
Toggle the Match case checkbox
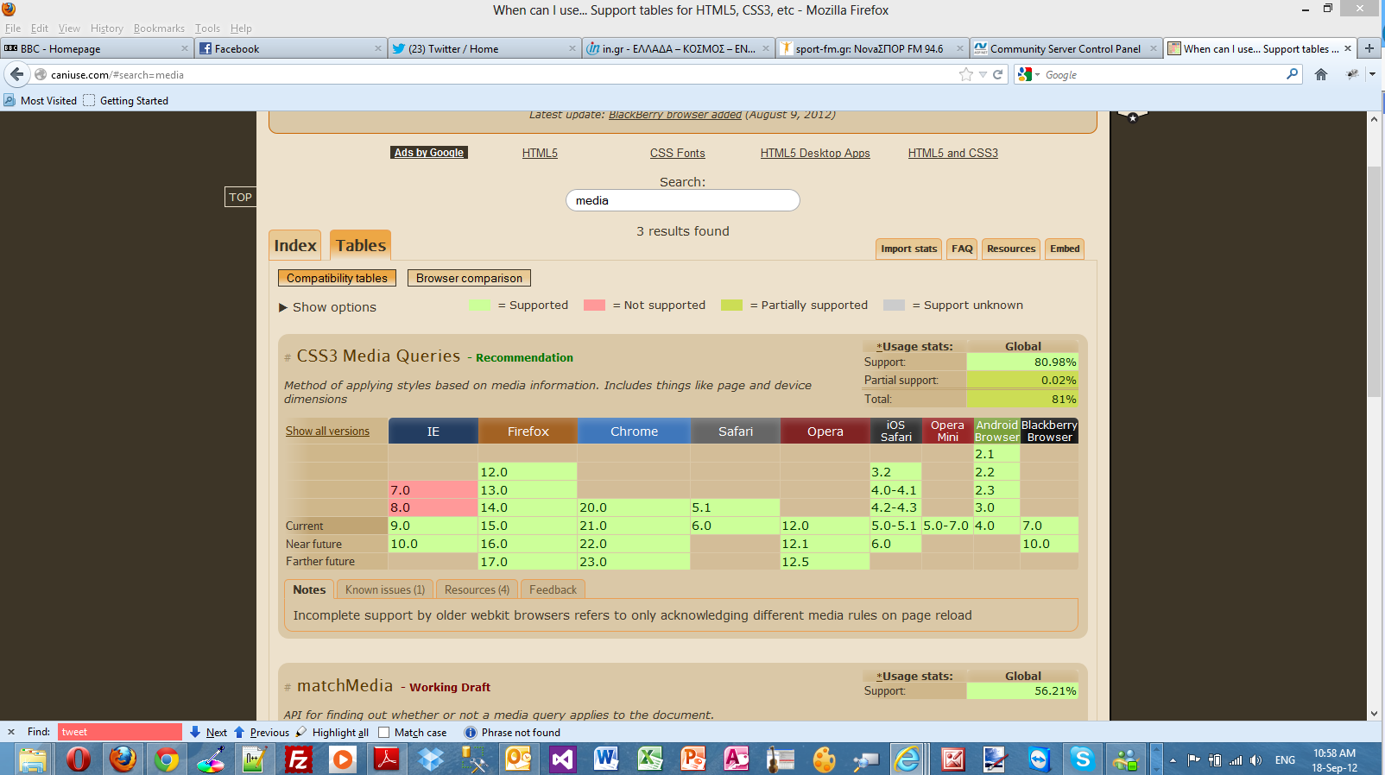(x=384, y=732)
